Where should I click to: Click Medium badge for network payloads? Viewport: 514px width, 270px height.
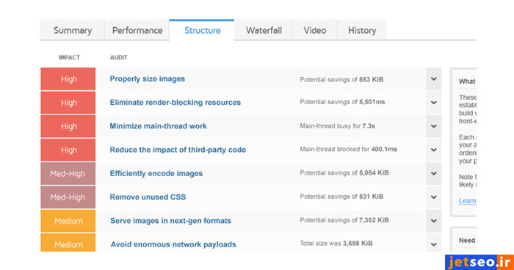tap(68, 243)
